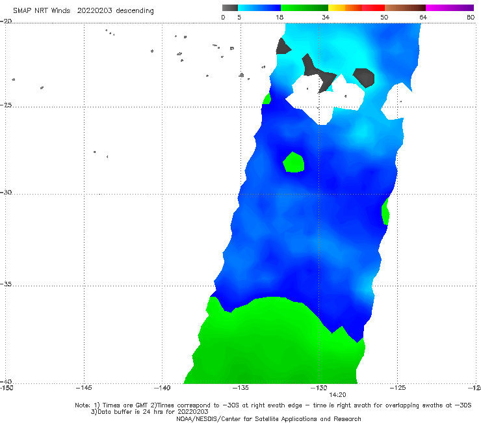Click the '-125' longitude axis label
Viewport: 481px width, 423px height.
click(398, 388)
